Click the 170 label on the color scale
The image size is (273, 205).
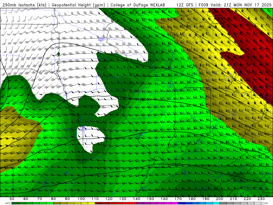click(178, 199)
